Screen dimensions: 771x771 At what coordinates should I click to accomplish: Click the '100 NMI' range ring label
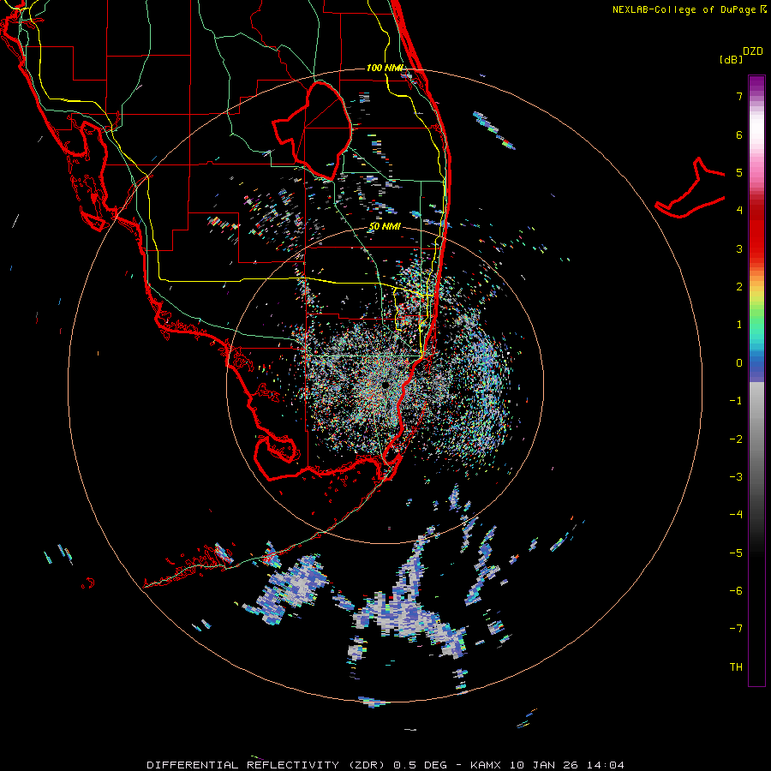[x=385, y=68]
